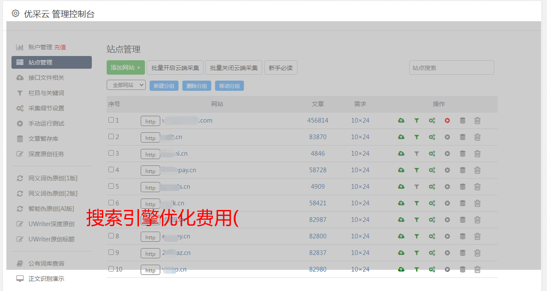Click funnel icon in row 5

click(x=417, y=187)
